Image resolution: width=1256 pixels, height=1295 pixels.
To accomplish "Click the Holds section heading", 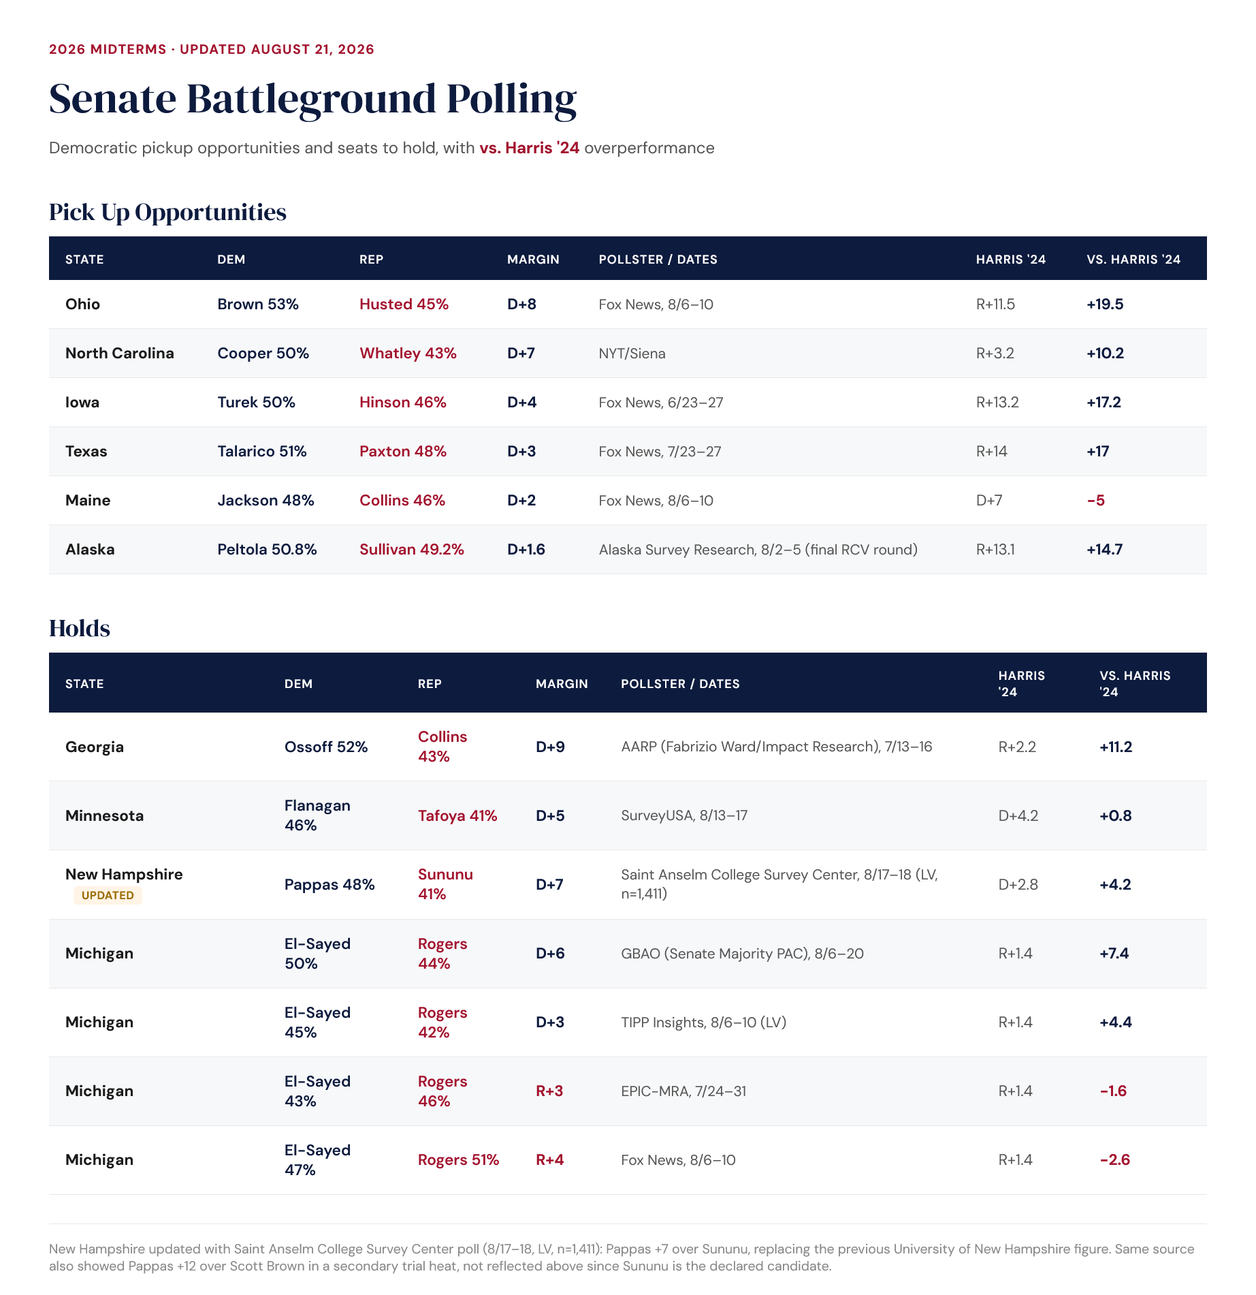I will (80, 628).
